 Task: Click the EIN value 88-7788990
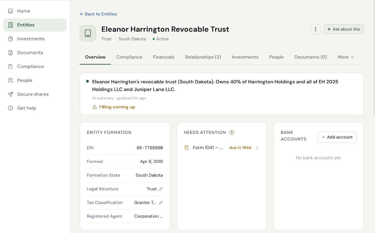(x=150, y=148)
